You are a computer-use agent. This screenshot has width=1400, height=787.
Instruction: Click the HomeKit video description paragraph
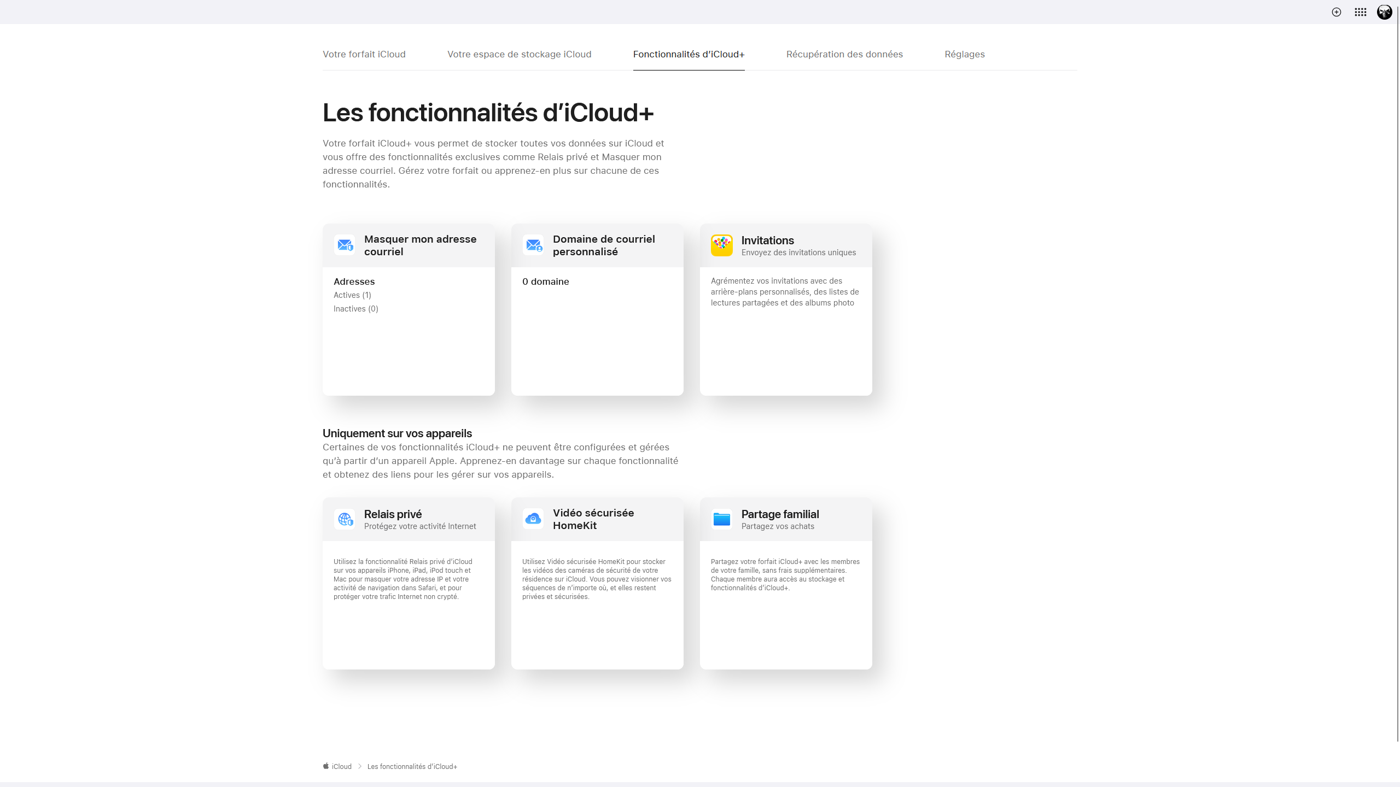pyautogui.click(x=597, y=579)
